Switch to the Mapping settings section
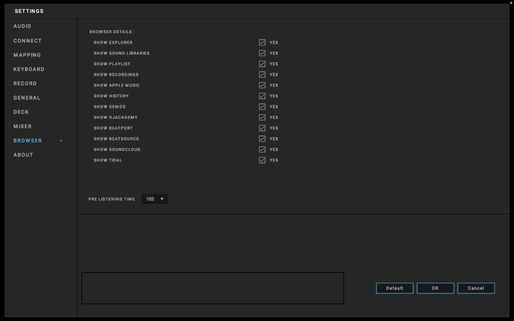Screen dimensions: 514x321 point(27,55)
